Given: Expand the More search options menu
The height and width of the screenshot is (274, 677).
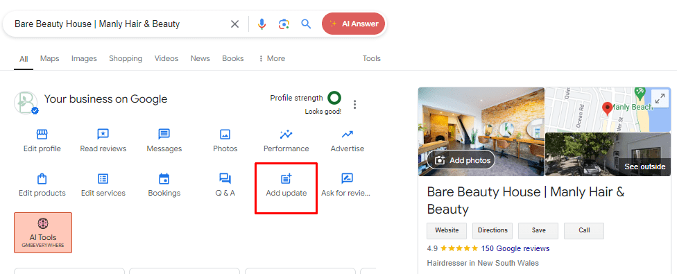Looking at the screenshot, I should (x=272, y=59).
